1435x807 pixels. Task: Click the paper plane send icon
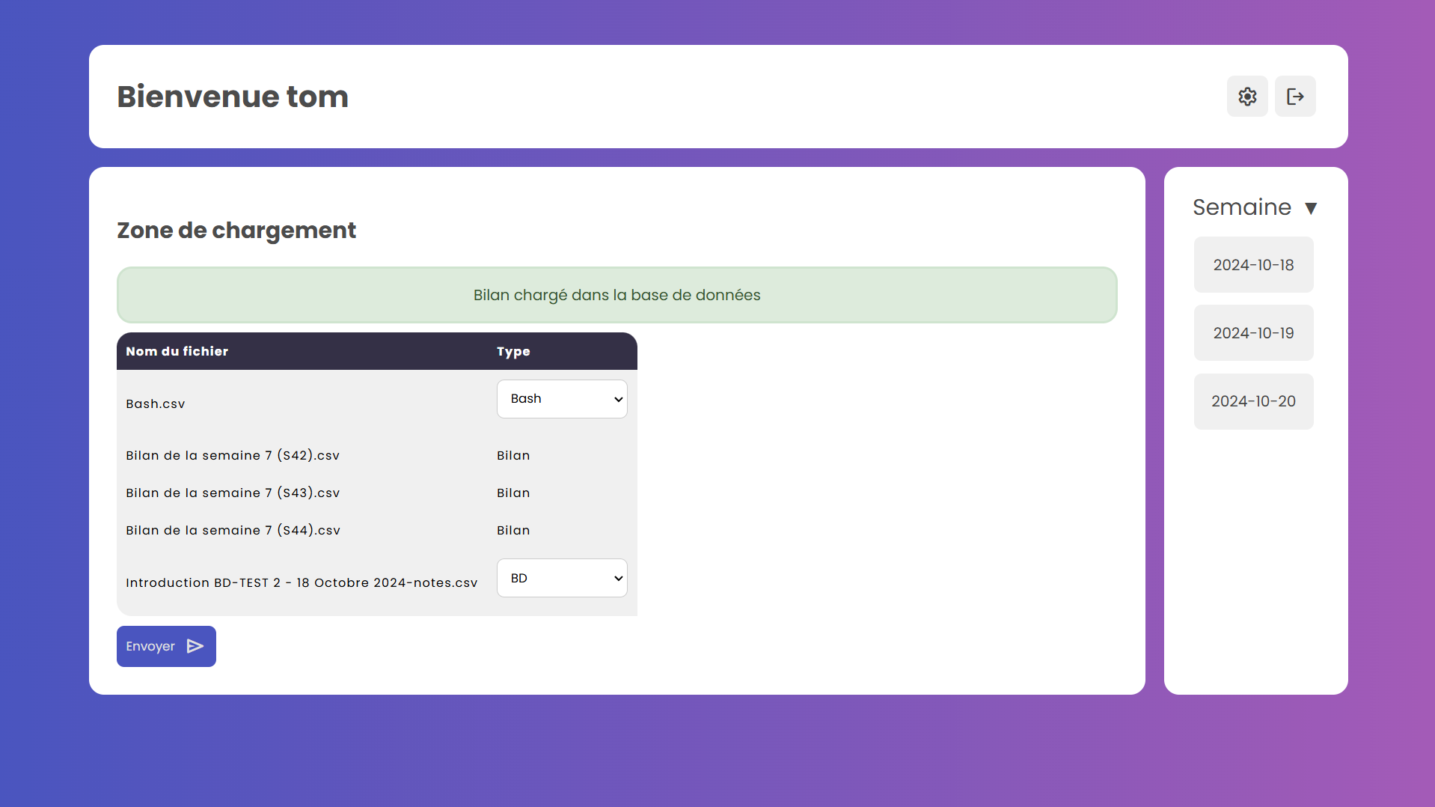pyautogui.click(x=195, y=646)
